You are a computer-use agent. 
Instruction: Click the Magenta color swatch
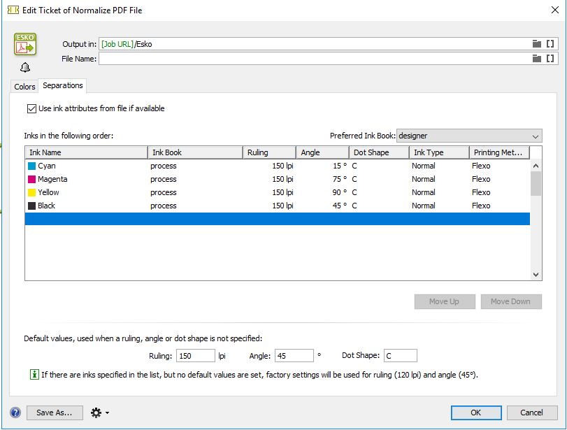click(31, 180)
